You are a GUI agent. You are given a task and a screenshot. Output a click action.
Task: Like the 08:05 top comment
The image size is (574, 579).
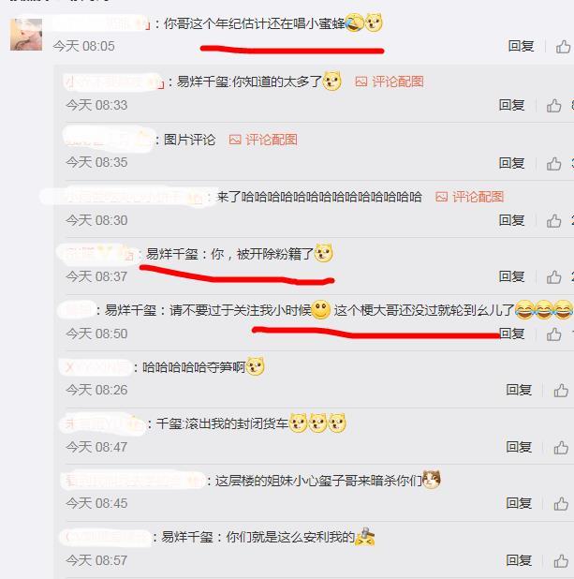click(x=564, y=47)
